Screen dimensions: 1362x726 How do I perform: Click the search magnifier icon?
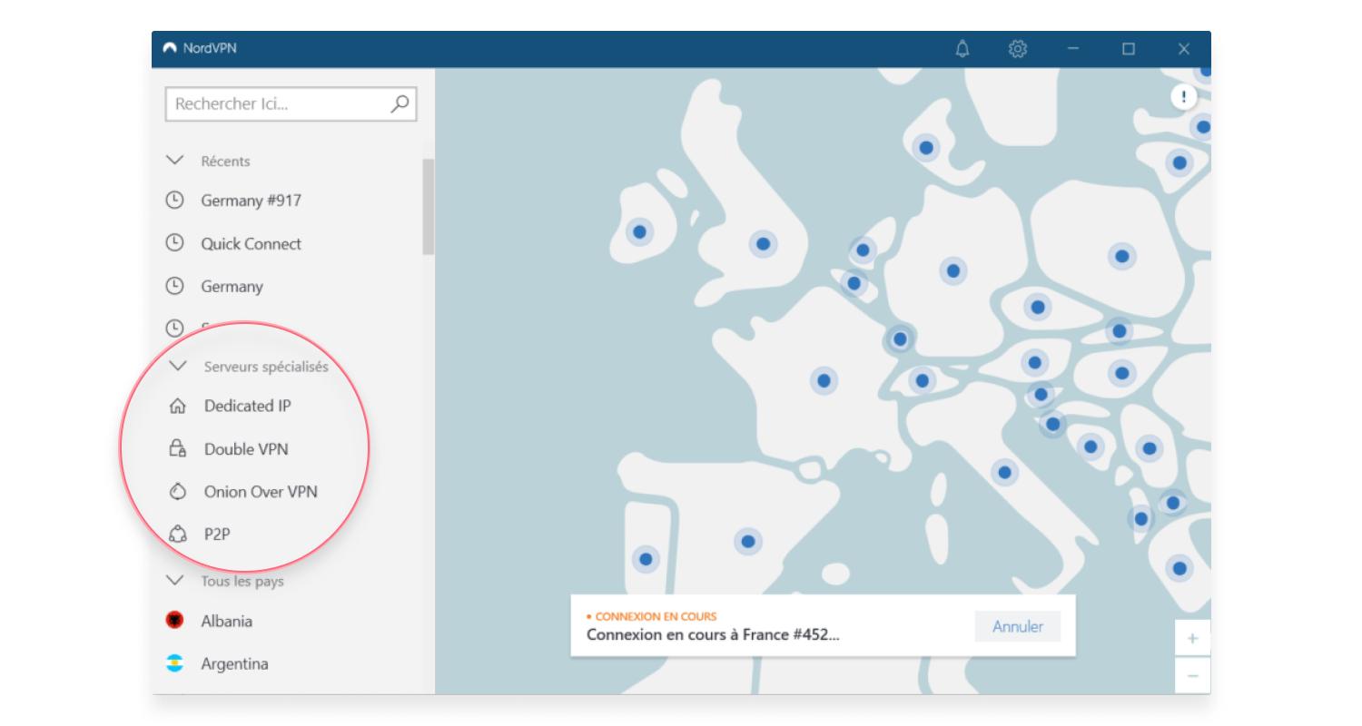(x=400, y=103)
